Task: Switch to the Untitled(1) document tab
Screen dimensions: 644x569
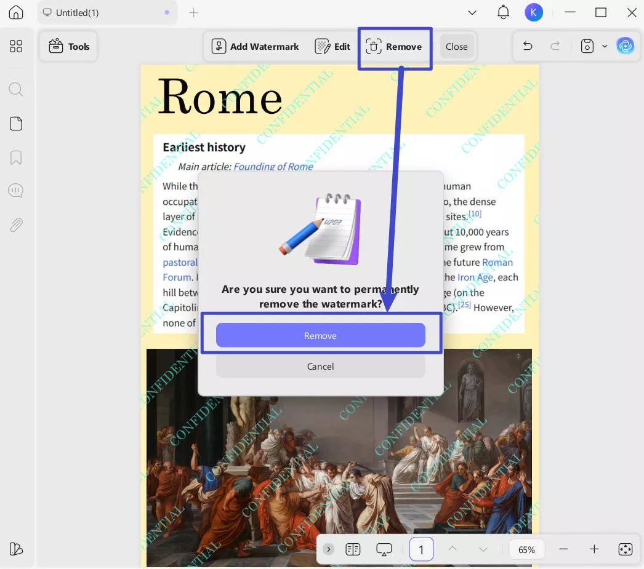Action: 79,12
